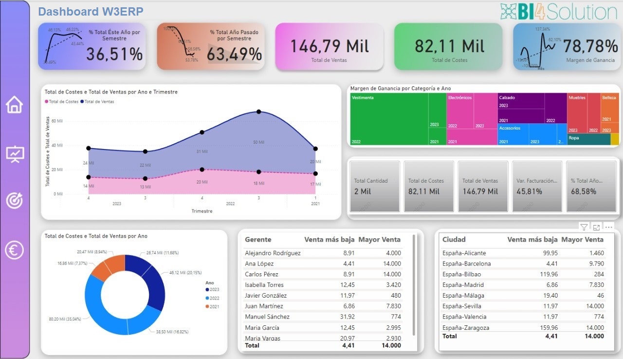Select the Electrónicos treemap block
Viewport: 623px width, 359px height.
pos(460,111)
